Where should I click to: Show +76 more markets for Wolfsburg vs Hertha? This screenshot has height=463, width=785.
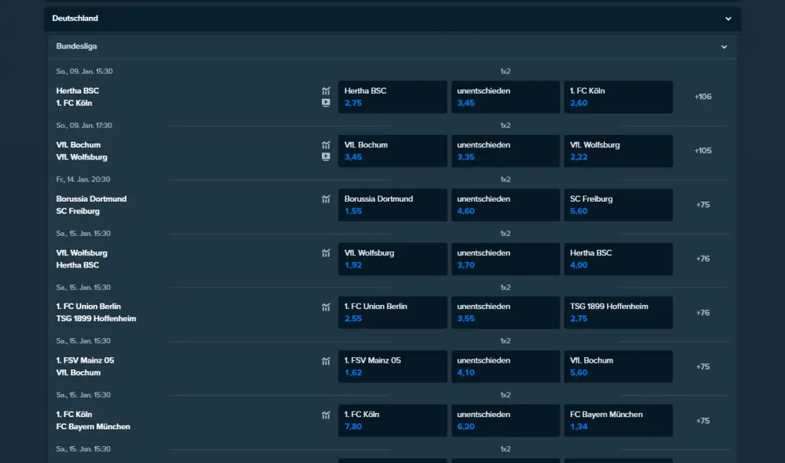tap(703, 259)
